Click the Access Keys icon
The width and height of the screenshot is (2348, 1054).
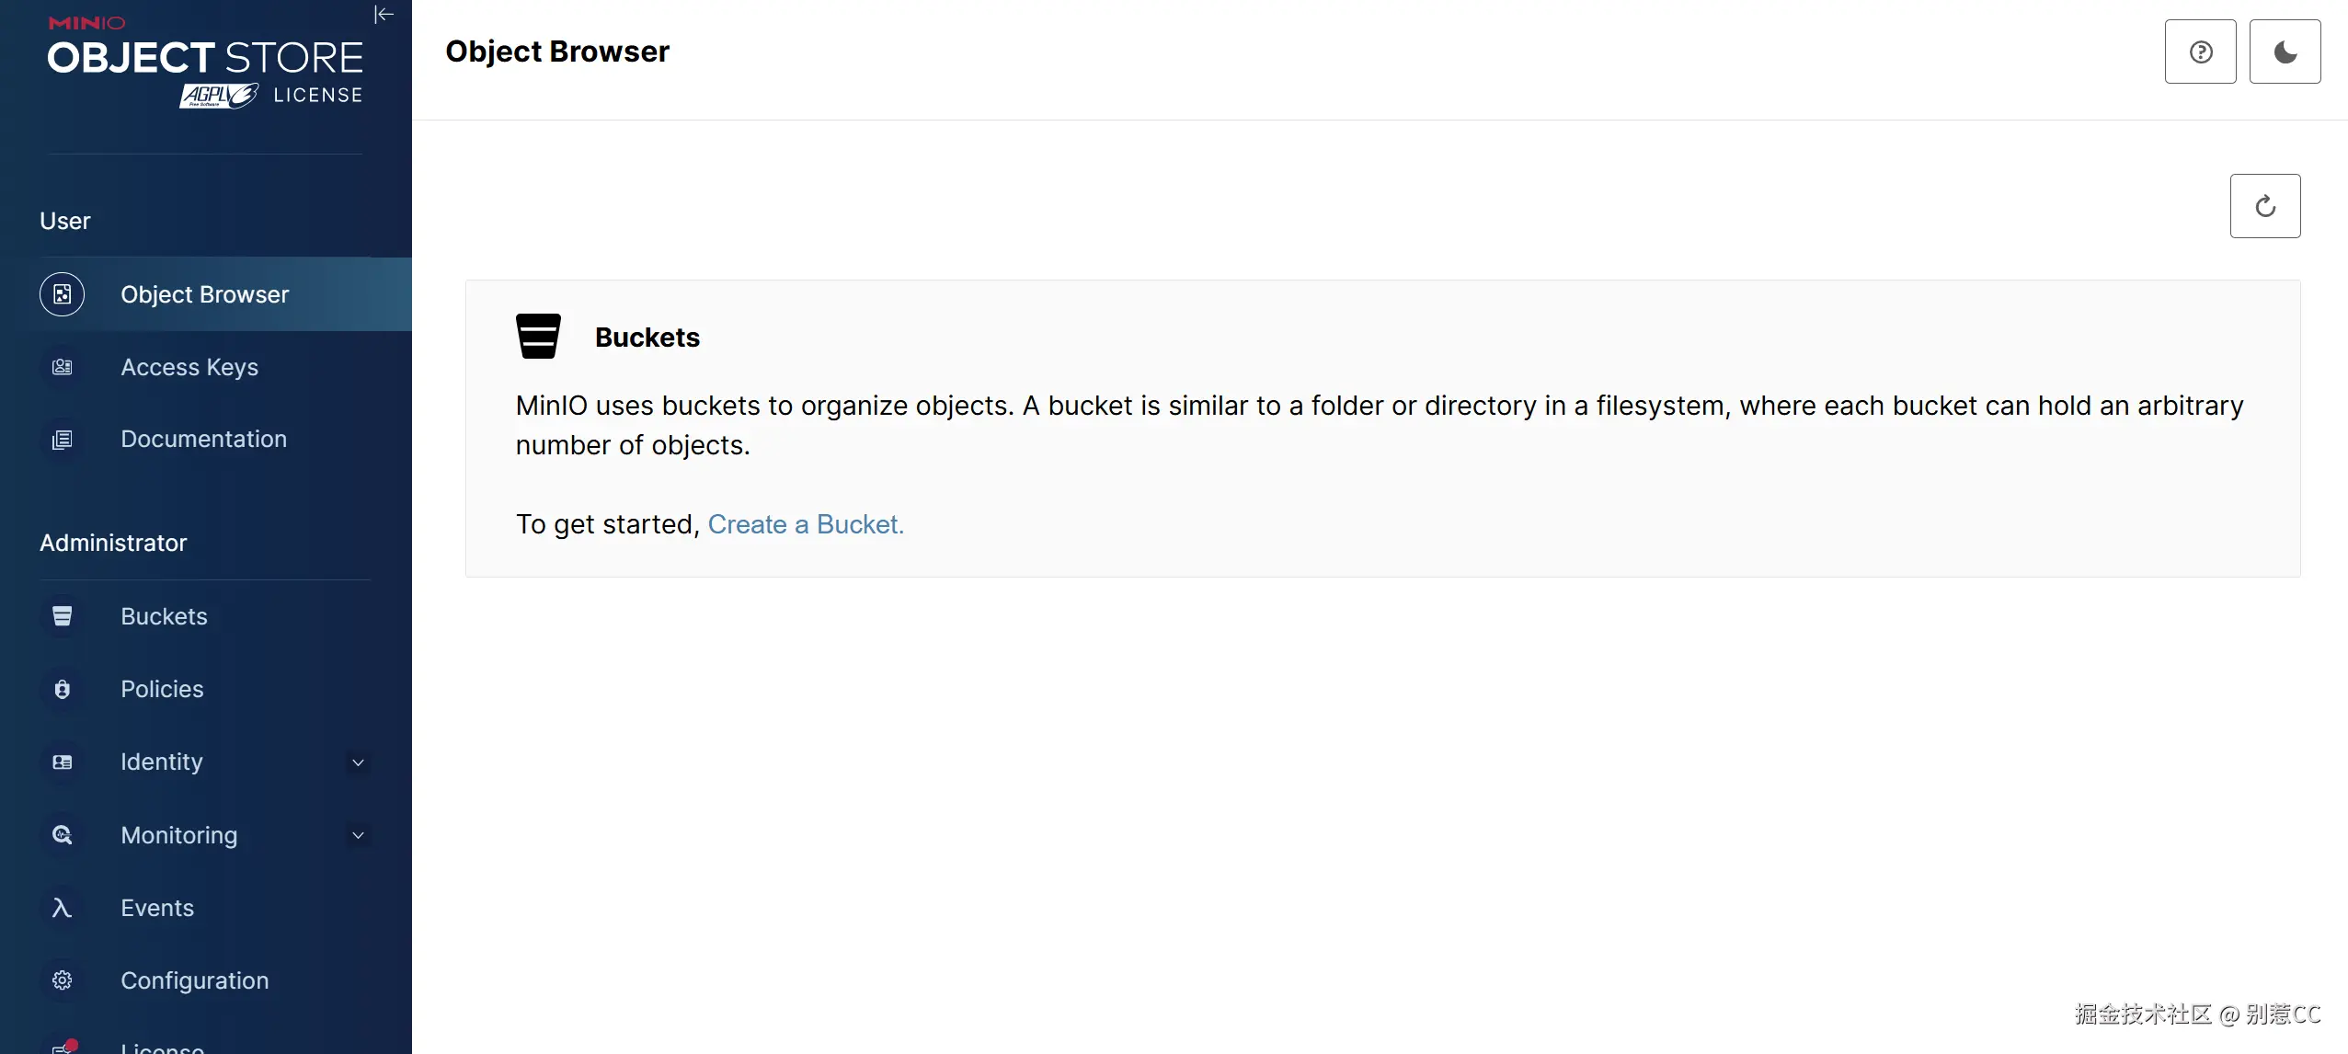62,367
